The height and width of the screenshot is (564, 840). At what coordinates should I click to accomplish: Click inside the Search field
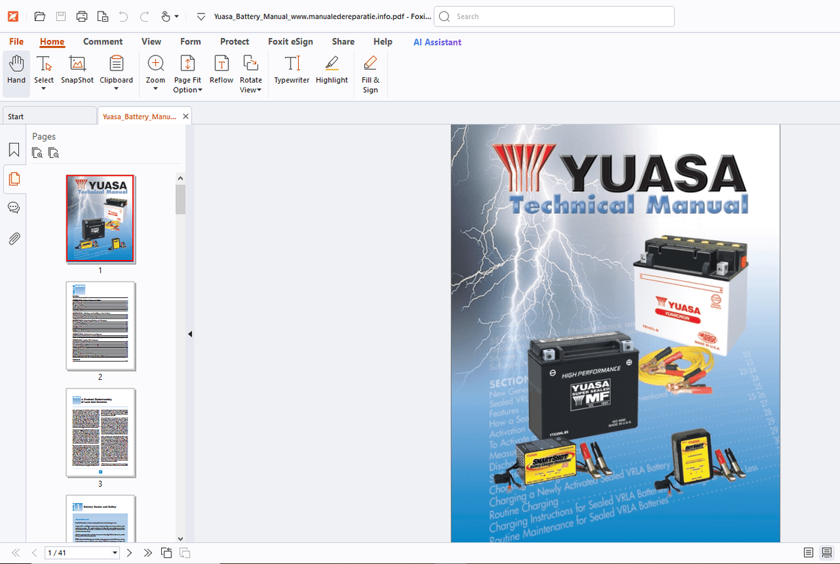(x=554, y=16)
